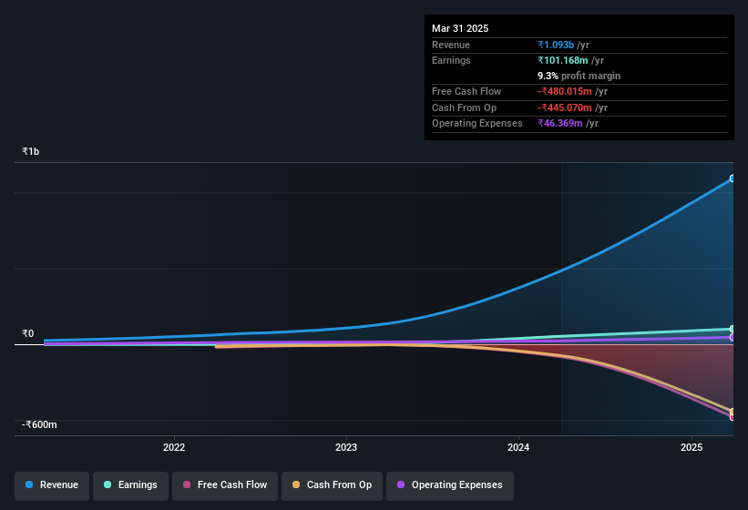Click the ₹1b y-axis label
748x510 pixels.
[x=31, y=151]
